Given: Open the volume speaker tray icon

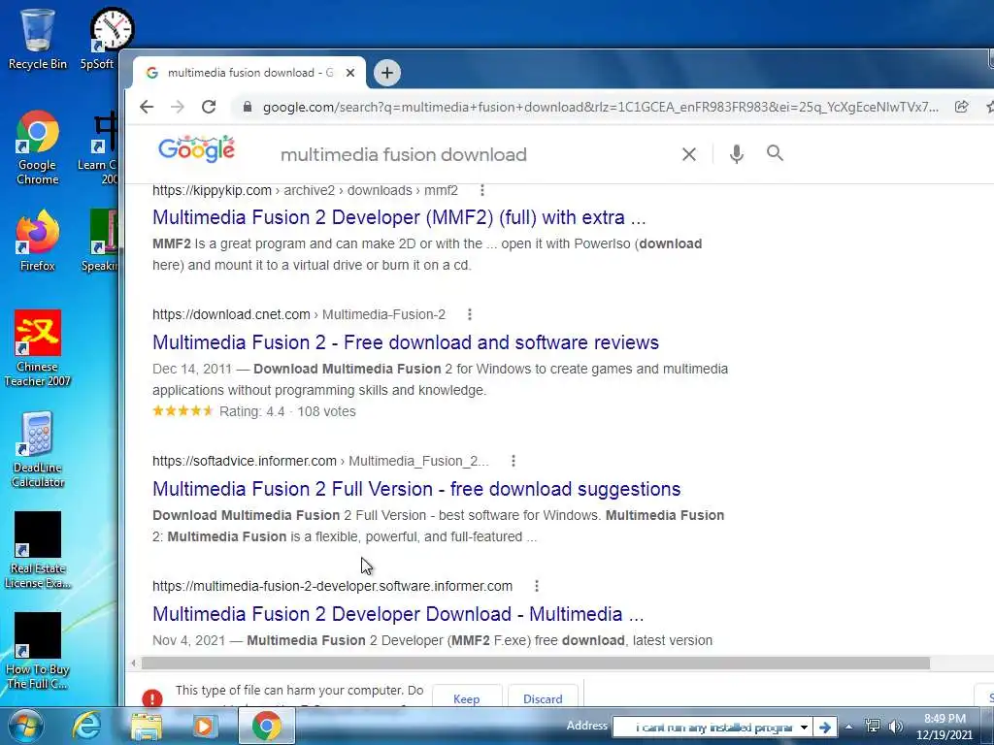Looking at the screenshot, I should pos(895,726).
